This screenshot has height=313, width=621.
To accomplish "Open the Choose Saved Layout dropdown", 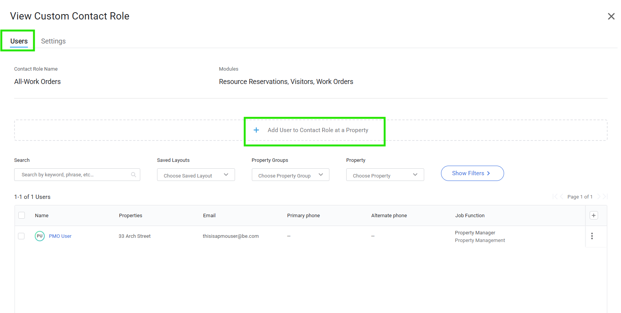I will click(196, 175).
